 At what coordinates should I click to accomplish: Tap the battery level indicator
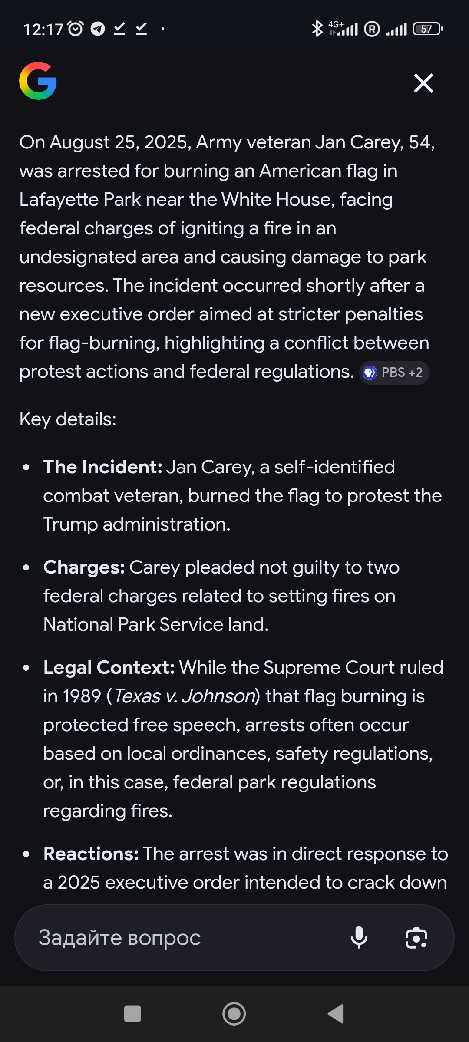point(427,29)
